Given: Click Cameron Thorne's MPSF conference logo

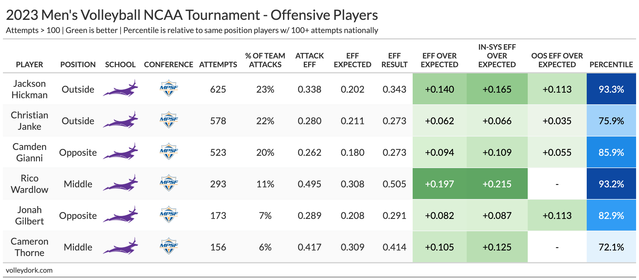Looking at the screenshot, I should coord(169,246).
